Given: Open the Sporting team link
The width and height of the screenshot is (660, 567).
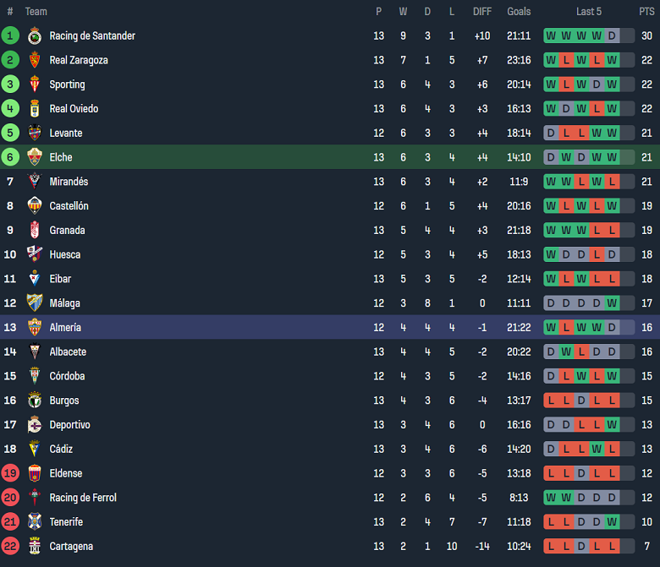Looking at the screenshot, I should [x=67, y=85].
